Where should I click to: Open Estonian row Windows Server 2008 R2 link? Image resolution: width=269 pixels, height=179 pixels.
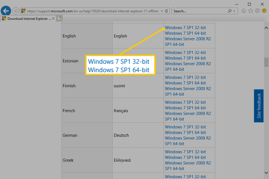coord(188,67)
